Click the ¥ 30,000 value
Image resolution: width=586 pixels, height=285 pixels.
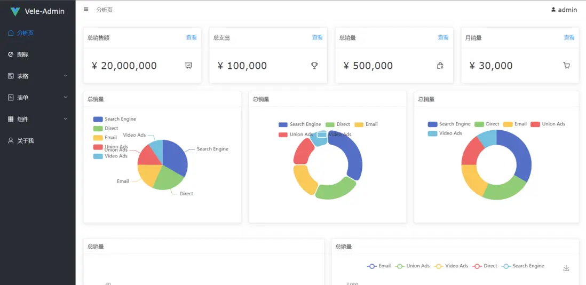coord(491,66)
